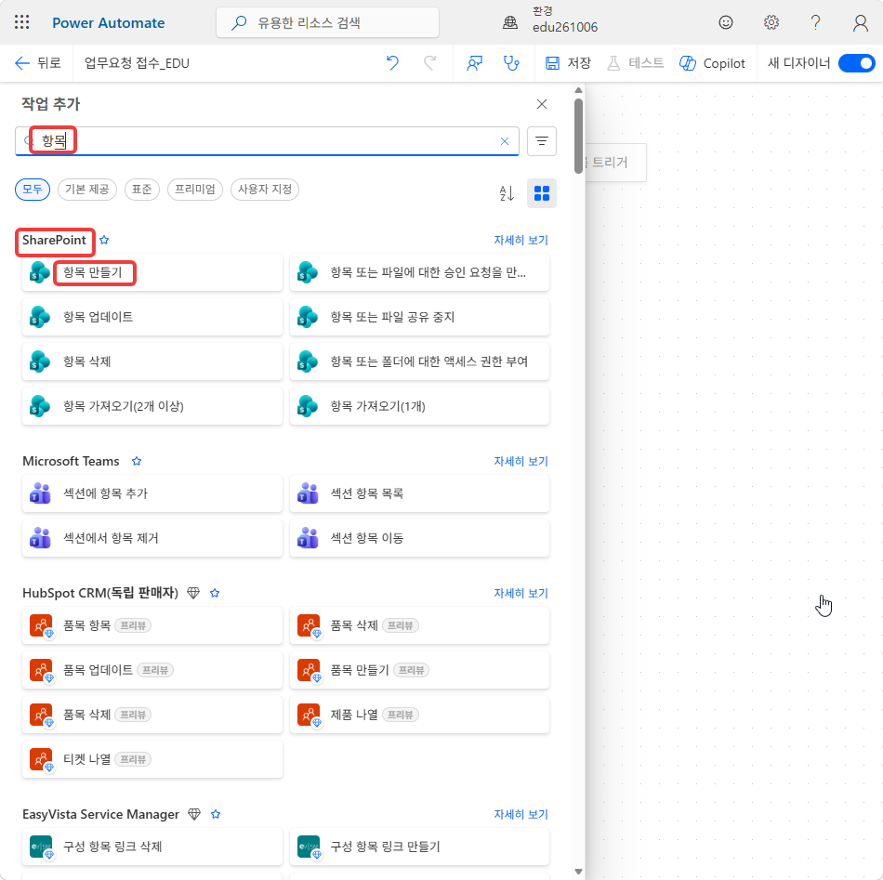The height and width of the screenshot is (880, 883).
Task: Click the panel scrollbar thumb
Action: (x=578, y=137)
